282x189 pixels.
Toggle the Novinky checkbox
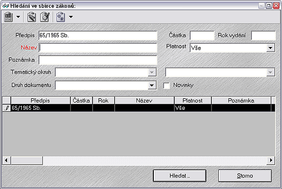tap(167, 85)
